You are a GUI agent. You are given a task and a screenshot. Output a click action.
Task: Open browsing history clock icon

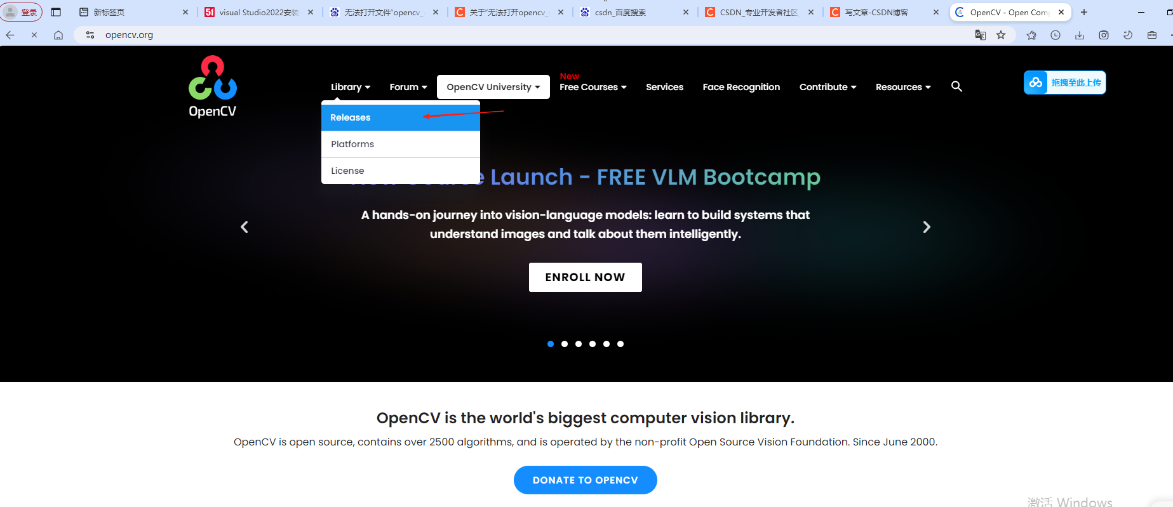click(1056, 35)
